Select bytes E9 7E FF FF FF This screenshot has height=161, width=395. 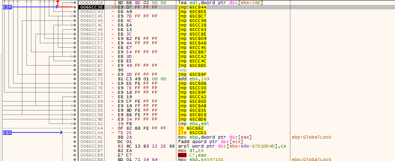(x=138, y=88)
